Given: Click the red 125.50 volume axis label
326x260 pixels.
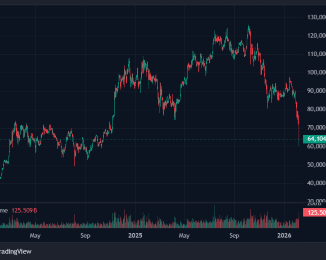Looking at the screenshot, I should pos(314,213).
